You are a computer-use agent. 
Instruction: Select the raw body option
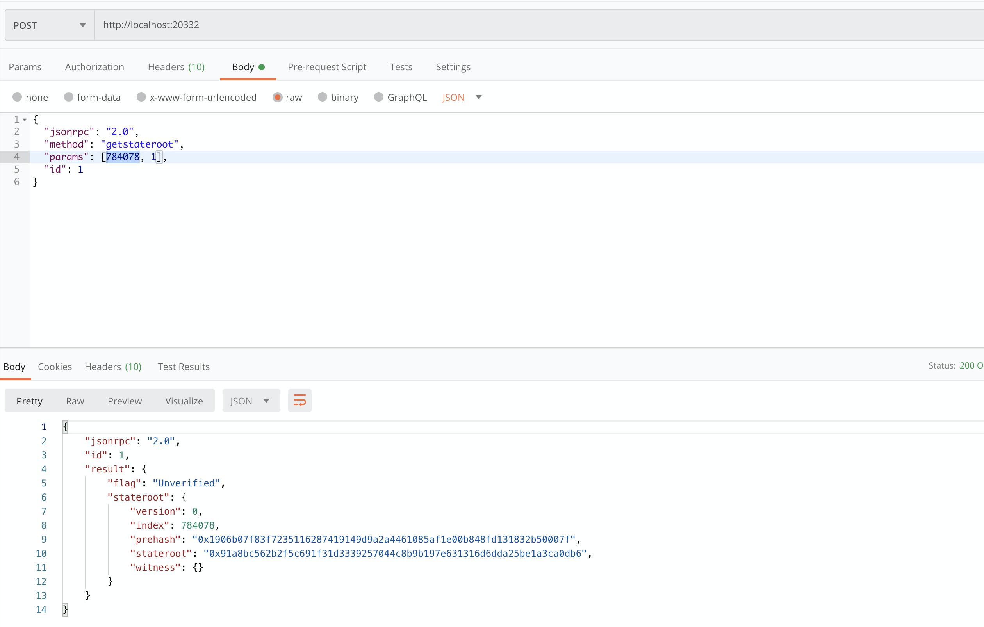(278, 97)
